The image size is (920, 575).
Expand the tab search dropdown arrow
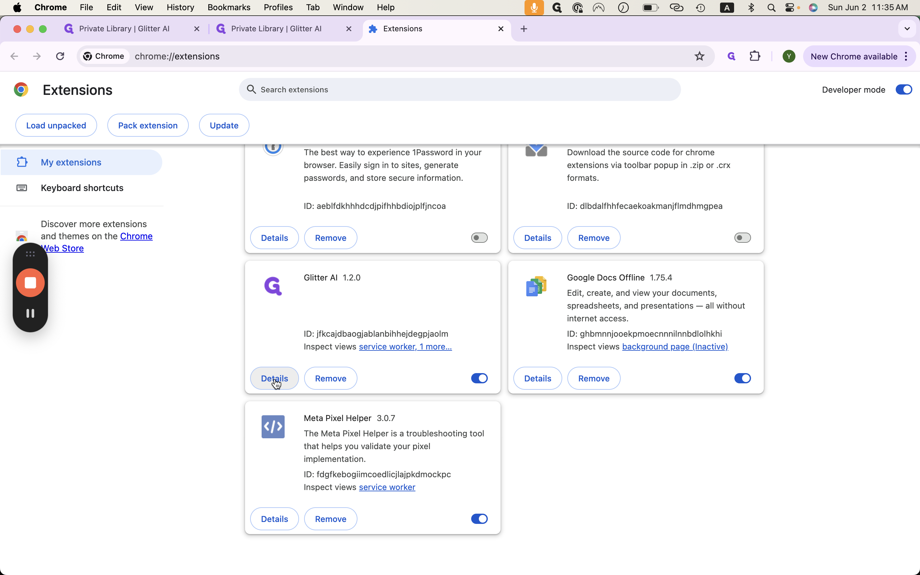(907, 29)
